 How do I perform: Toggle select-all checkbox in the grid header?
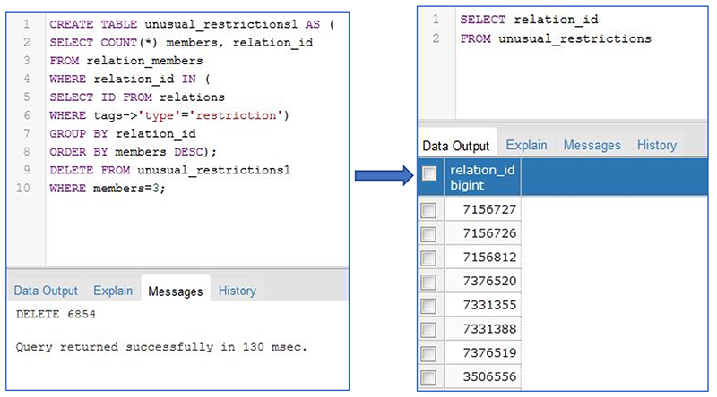coord(429,174)
